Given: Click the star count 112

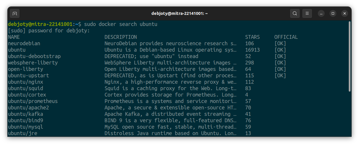Looking at the screenshot, I should 249,82.
